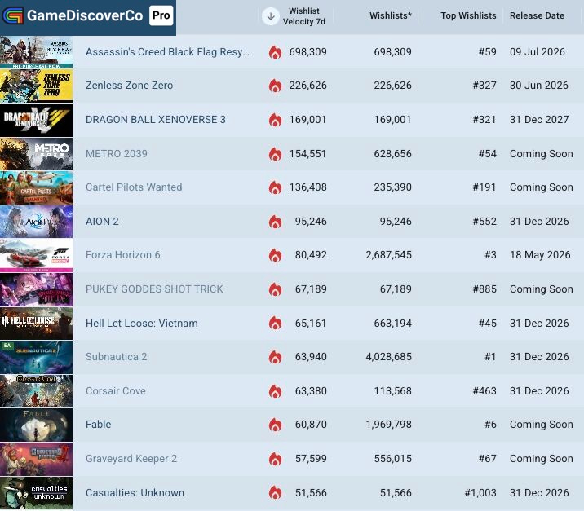The height and width of the screenshot is (511, 584).
Task: Select the 2,687,545 wishlists value for Forza Horizon 6
Action: pyautogui.click(x=388, y=255)
